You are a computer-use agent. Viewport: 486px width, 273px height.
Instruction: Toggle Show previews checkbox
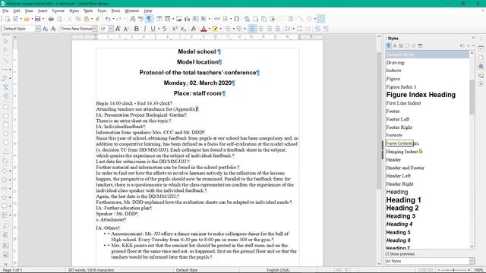pos(387,254)
